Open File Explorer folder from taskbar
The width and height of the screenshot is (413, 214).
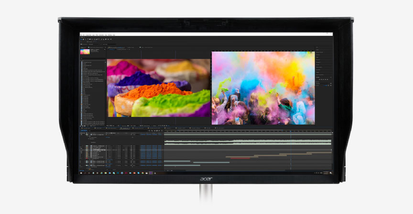(106, 173)
